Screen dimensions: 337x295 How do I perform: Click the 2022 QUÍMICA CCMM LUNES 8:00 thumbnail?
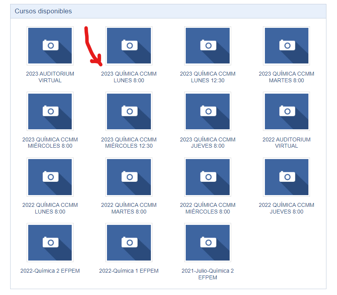coord(50,177)
